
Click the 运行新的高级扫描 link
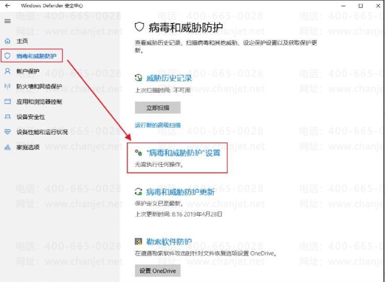point(157,125)
